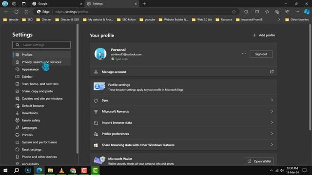Open a new tab with plus icon
The width and height of the screenshot is (312, 175).
(144, 3)
